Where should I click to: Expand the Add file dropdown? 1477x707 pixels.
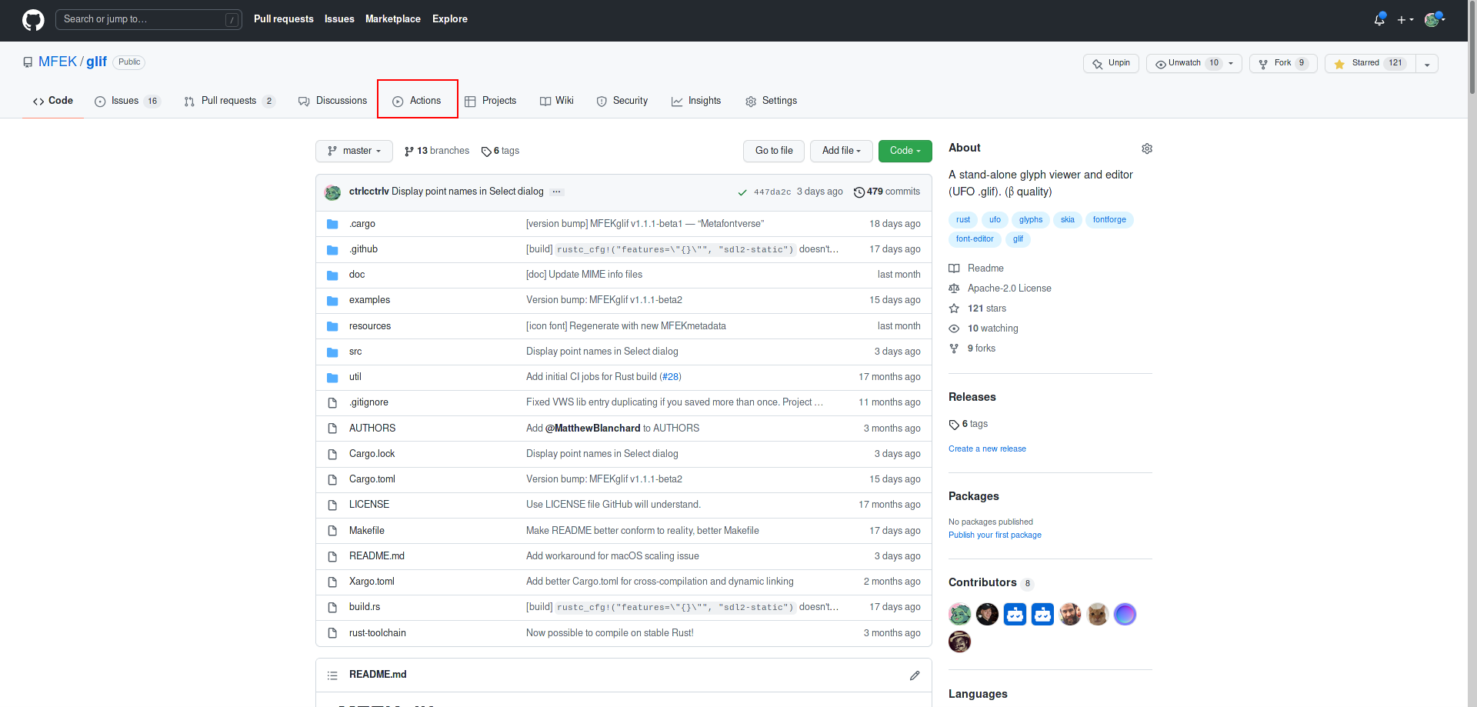(841, 151)
